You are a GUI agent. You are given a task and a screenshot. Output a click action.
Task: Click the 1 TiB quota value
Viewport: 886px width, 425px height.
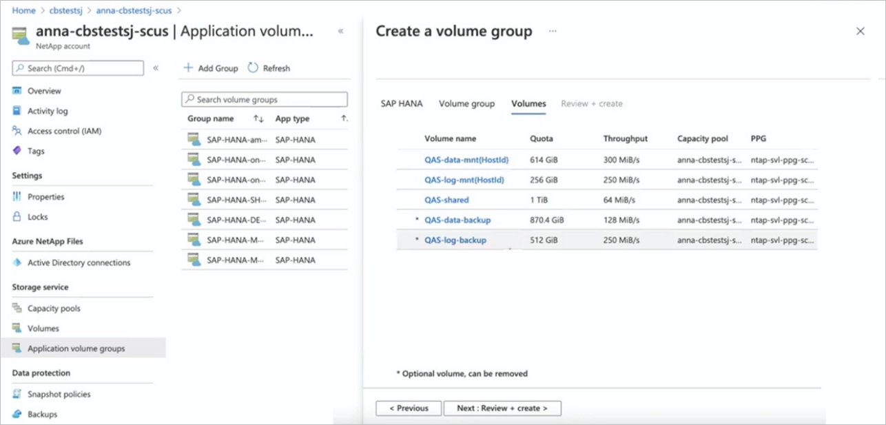pyautogui.click(x=539, y=200)
